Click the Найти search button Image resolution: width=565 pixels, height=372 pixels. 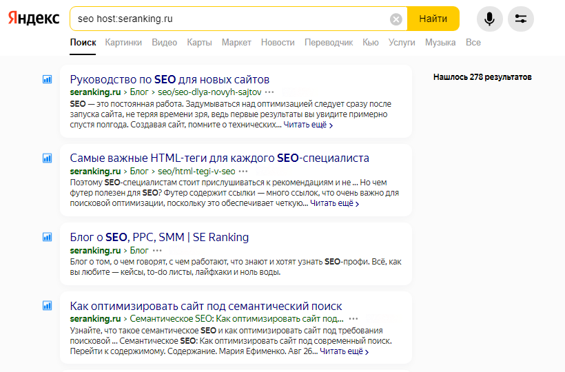click(x=433, y=19)
